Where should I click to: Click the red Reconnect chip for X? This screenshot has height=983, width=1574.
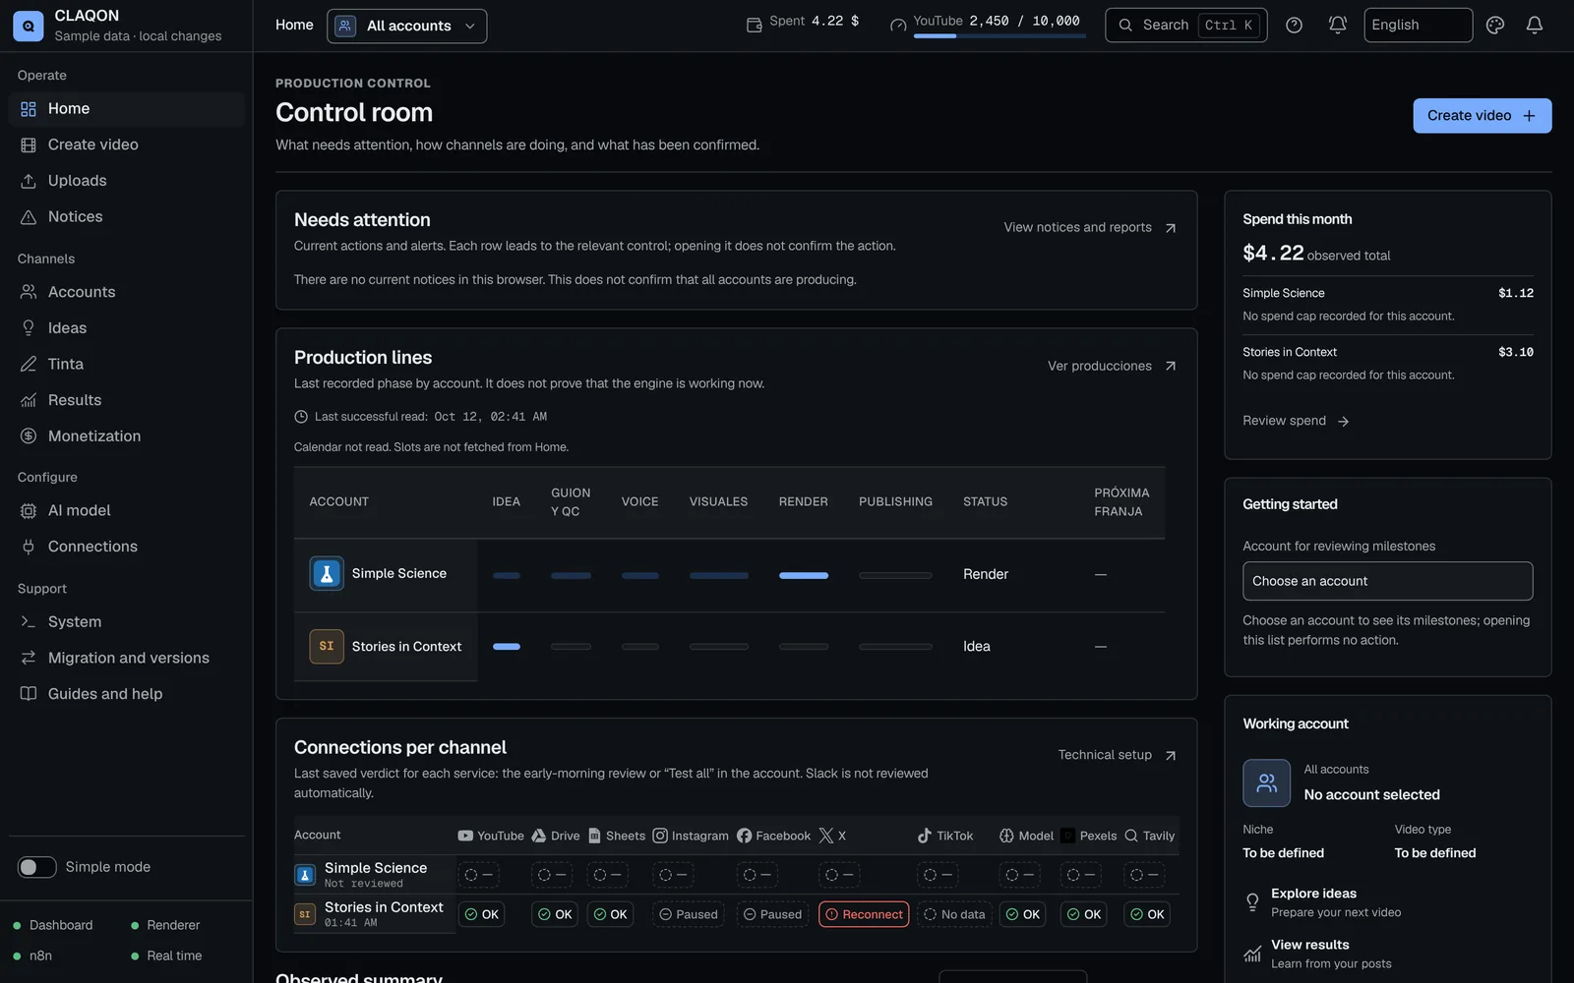(x=864, y=915)
